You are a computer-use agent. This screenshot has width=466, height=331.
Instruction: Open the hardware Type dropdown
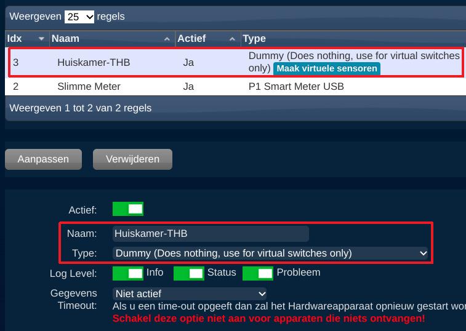click(x=270, y=253)
